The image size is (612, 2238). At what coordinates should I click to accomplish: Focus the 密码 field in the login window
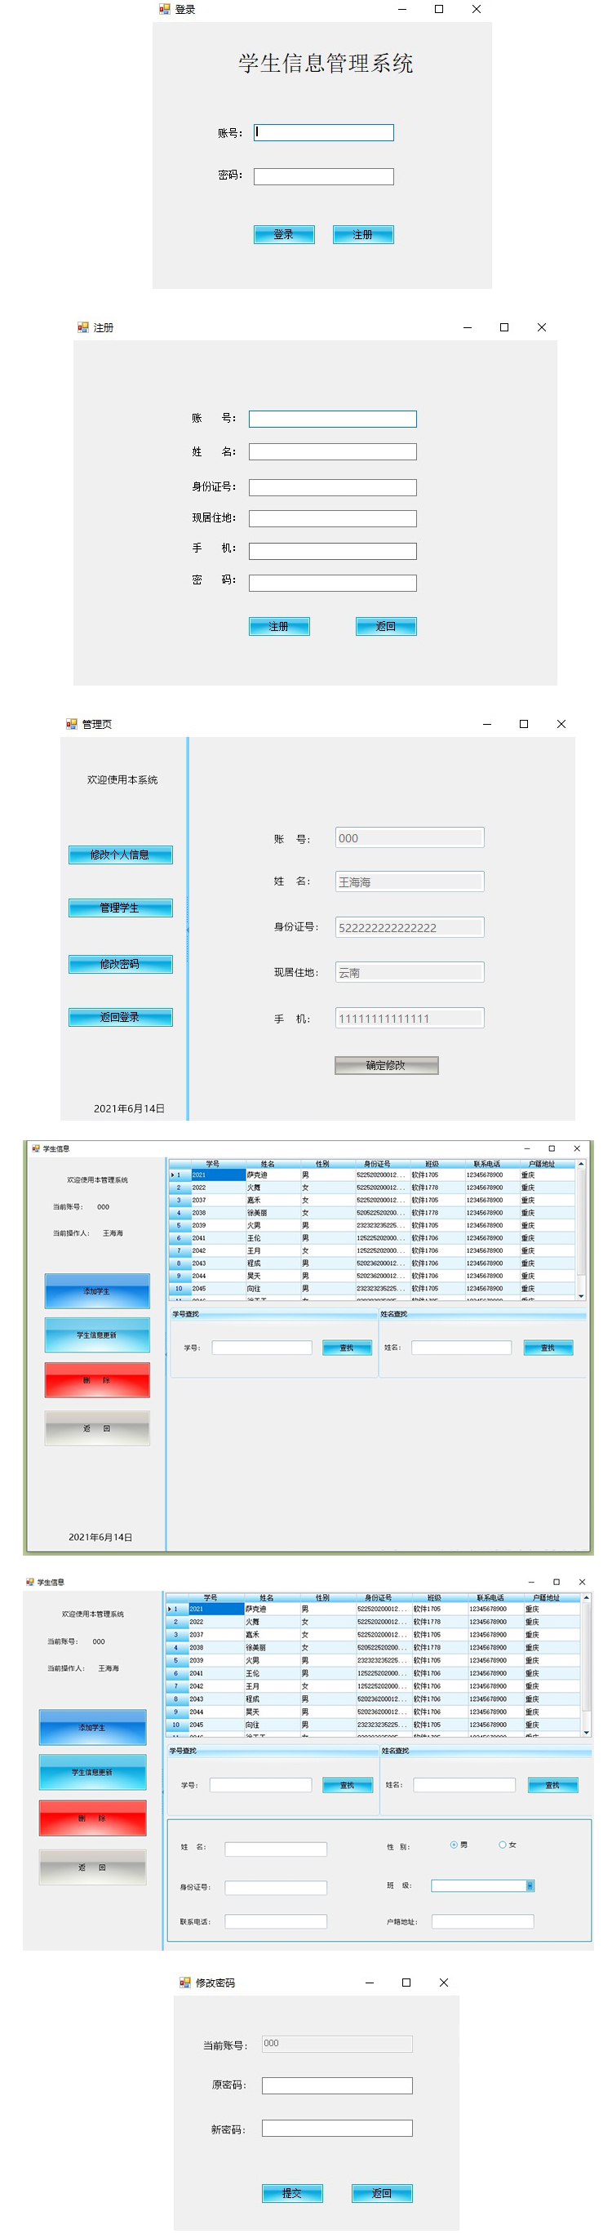tap(324, 176)
